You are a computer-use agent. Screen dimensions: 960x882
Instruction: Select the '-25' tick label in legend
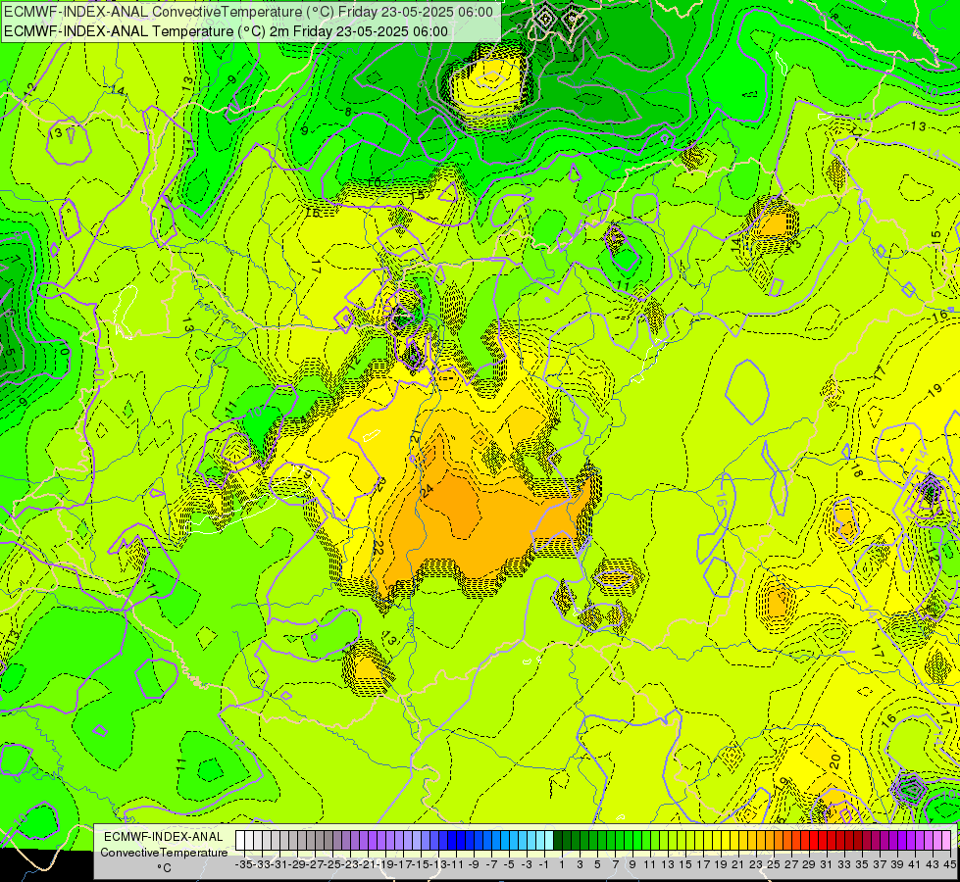coord(332,865)
